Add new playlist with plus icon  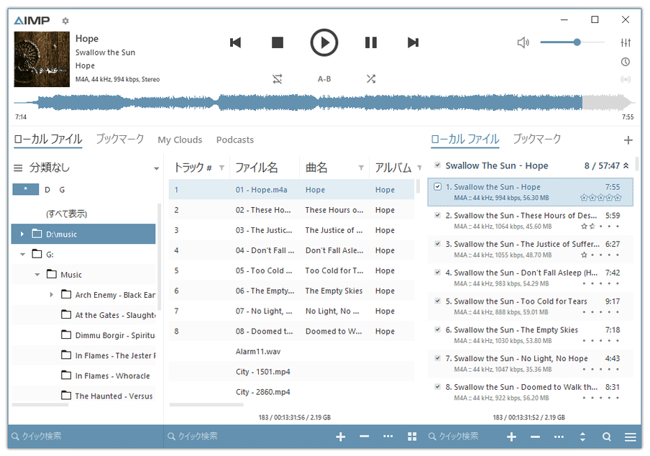click(x=628, y=140)
